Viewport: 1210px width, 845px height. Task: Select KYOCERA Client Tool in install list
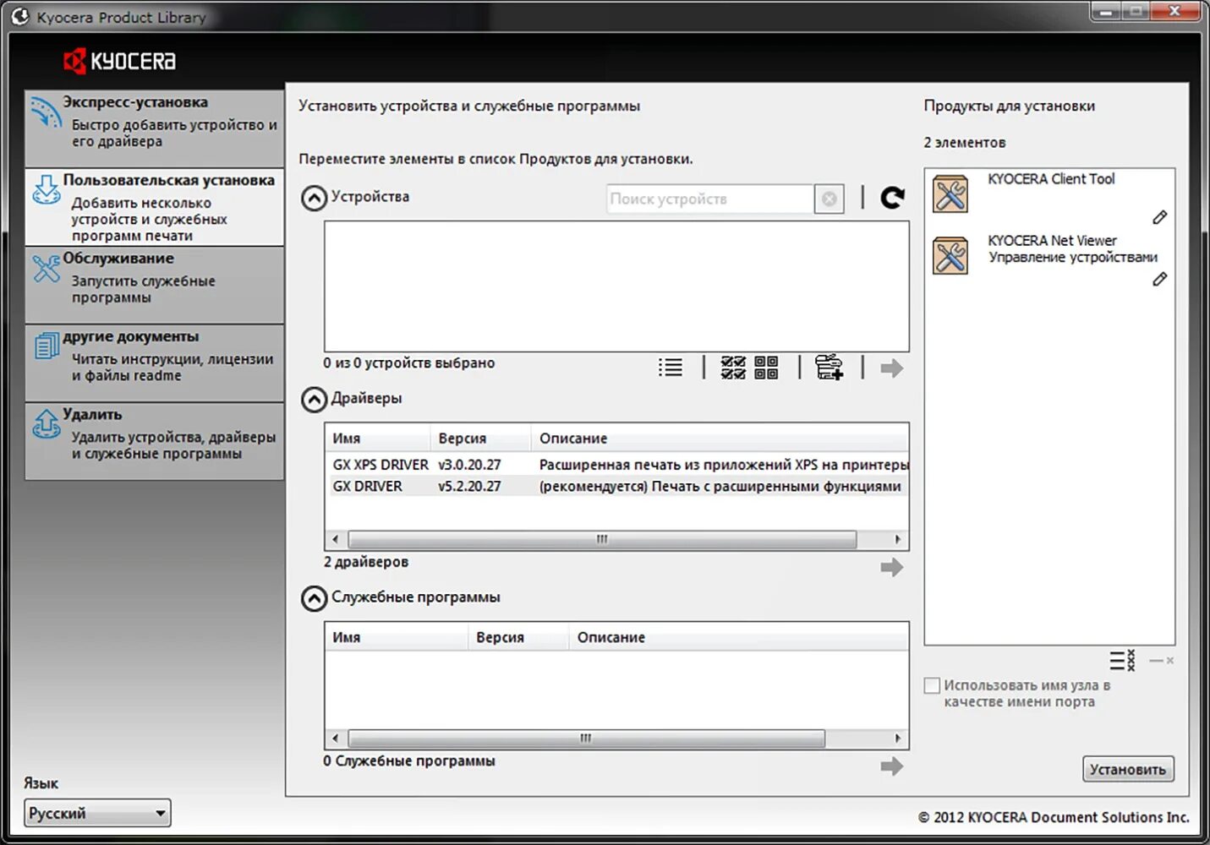click(x=1049, y=198)
